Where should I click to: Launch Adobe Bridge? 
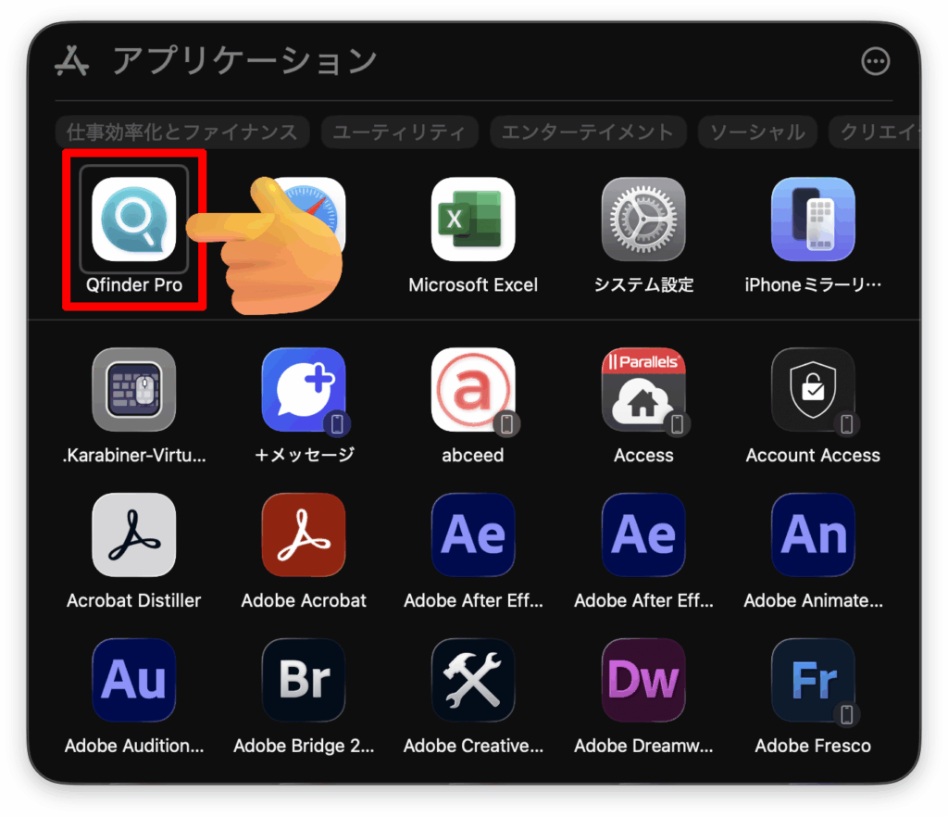click(304, 681)
